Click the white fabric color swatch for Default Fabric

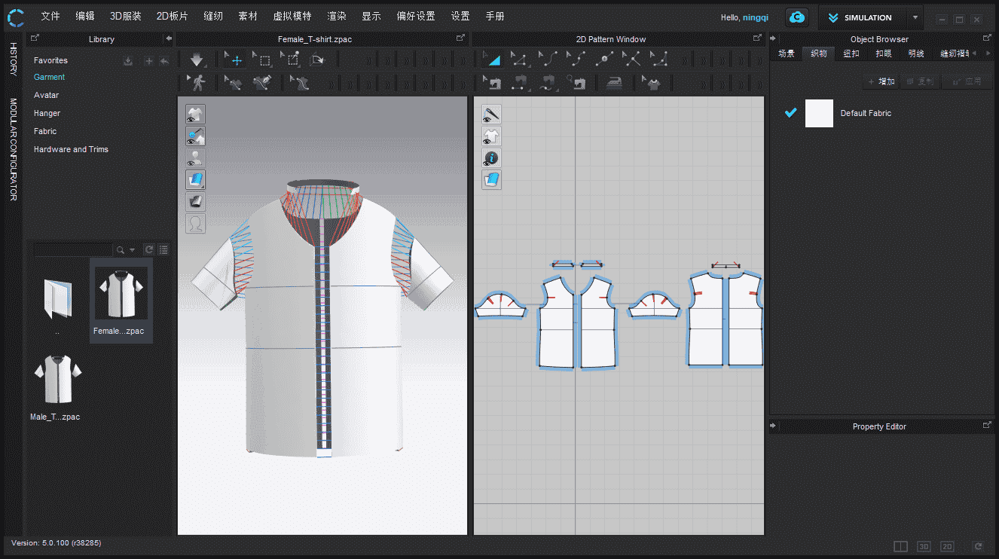[819, 112]
